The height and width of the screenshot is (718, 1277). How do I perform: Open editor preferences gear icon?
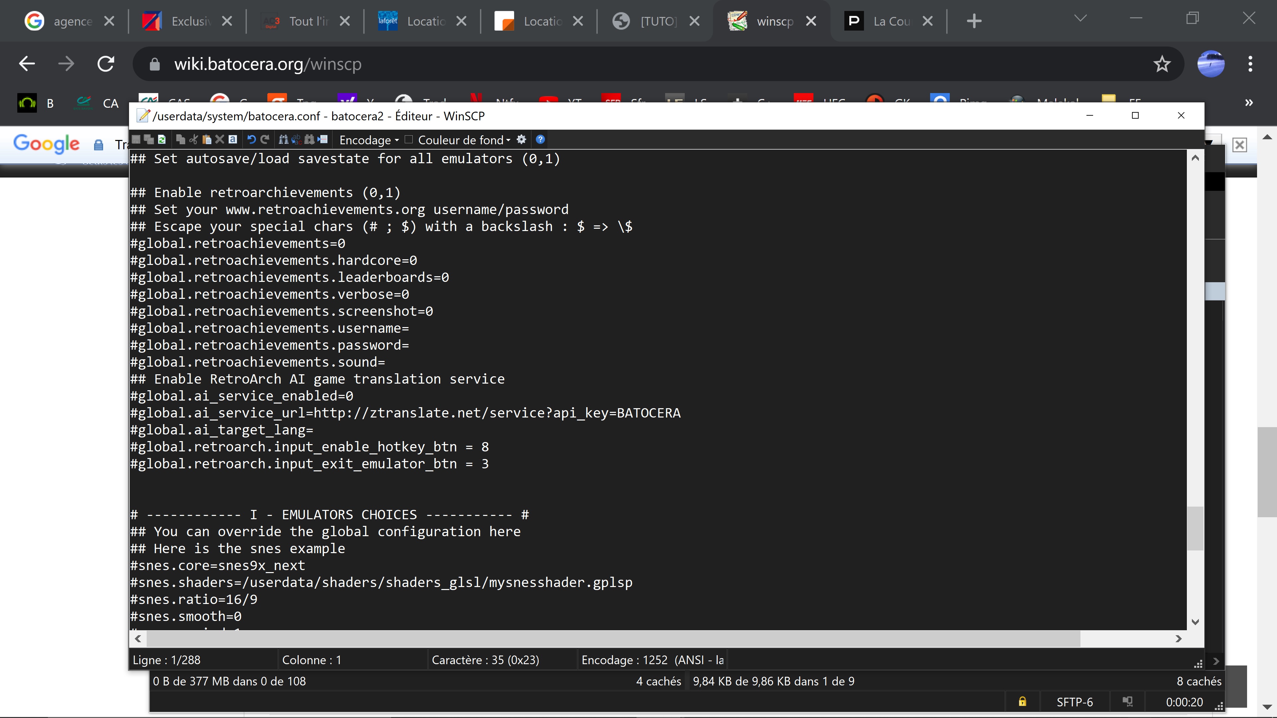[521, 140]
